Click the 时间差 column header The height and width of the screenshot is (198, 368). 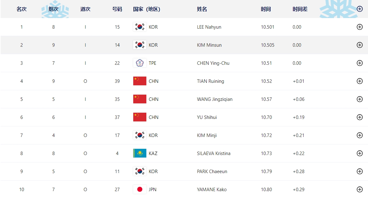(x=300, y=9)
